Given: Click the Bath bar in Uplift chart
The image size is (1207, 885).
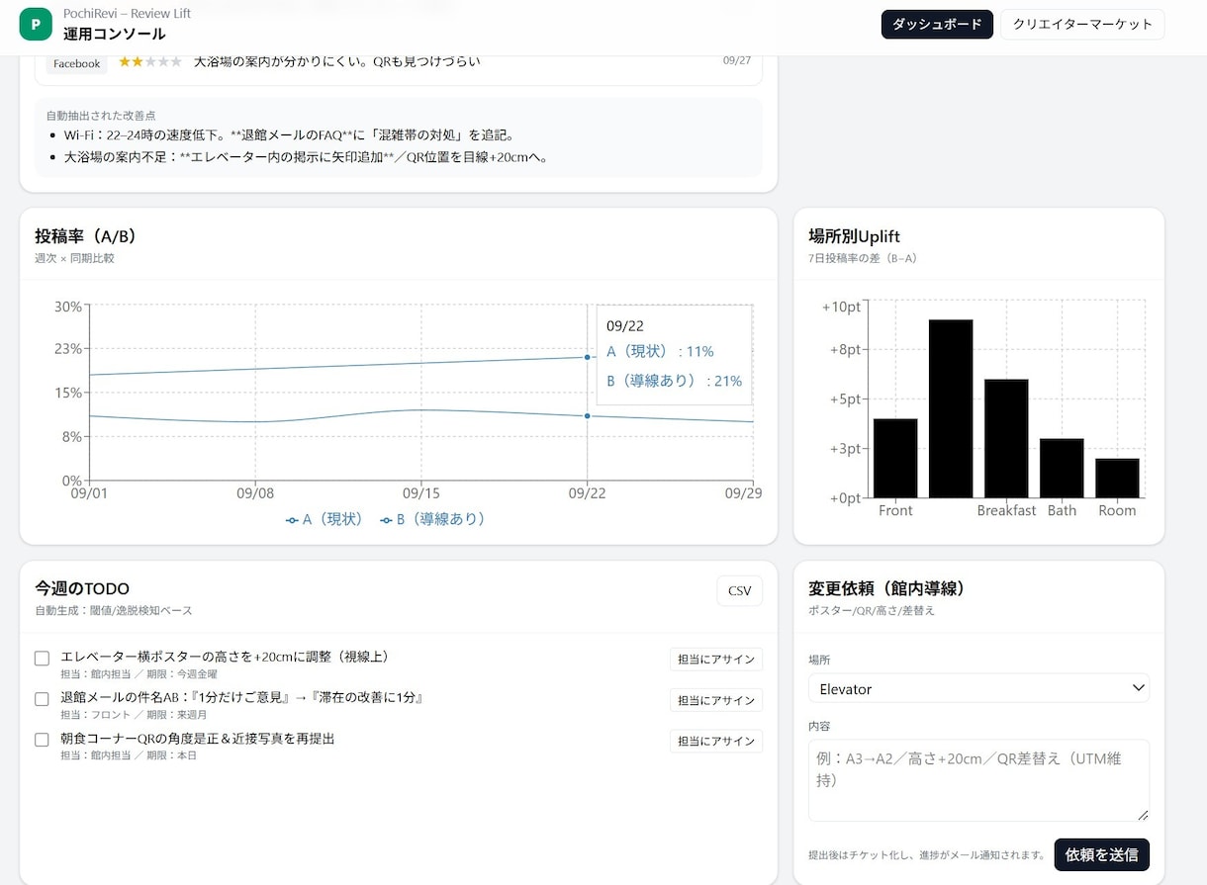Looking at the screenshot, I should point(1062,468).
